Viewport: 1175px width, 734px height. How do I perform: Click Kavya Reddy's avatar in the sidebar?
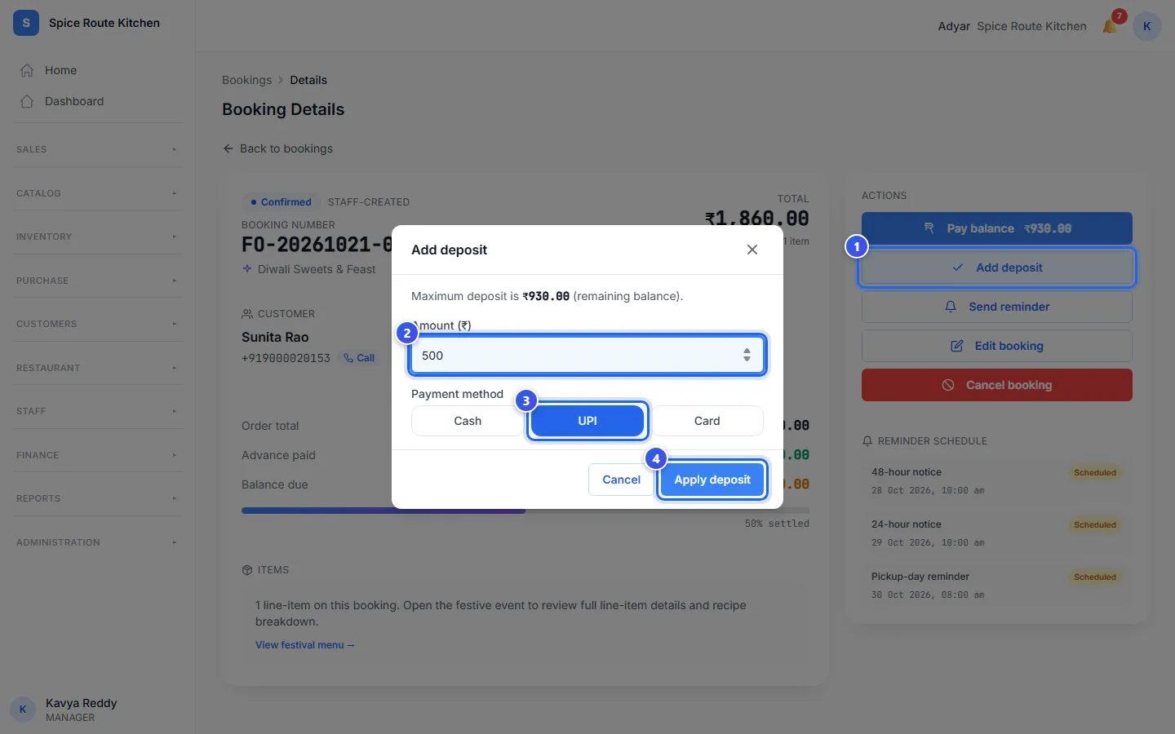tap(23, 710)
